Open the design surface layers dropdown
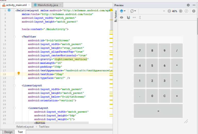The image size is (198, 134). pyautogui.click(x=123, y=11)
